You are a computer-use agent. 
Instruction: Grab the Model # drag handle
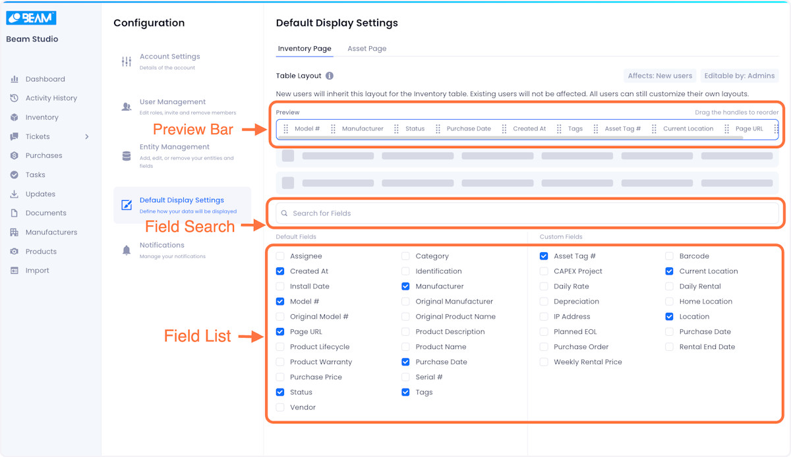[286, 128]
